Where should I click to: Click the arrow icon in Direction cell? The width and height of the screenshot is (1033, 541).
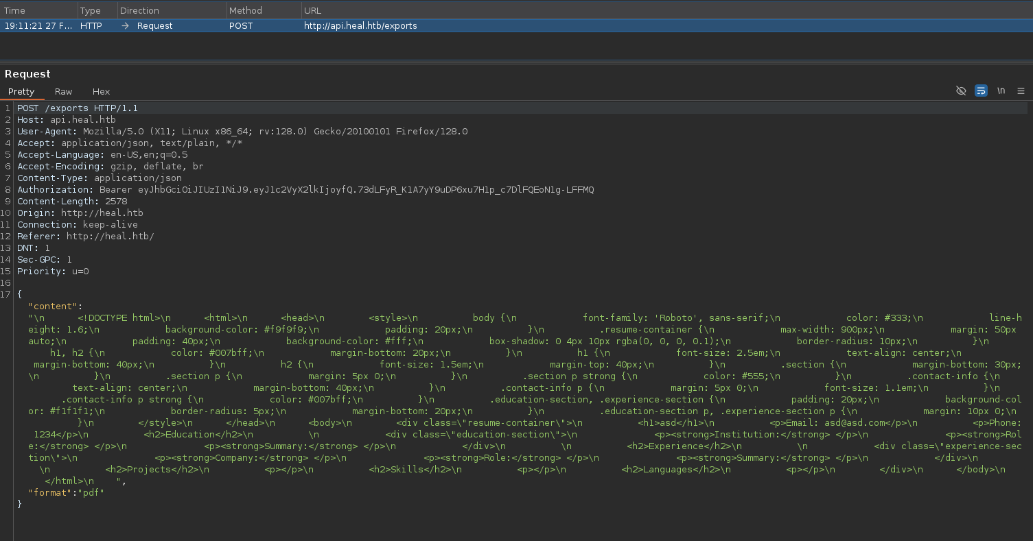pyautogui.click(x=125, y=26)
